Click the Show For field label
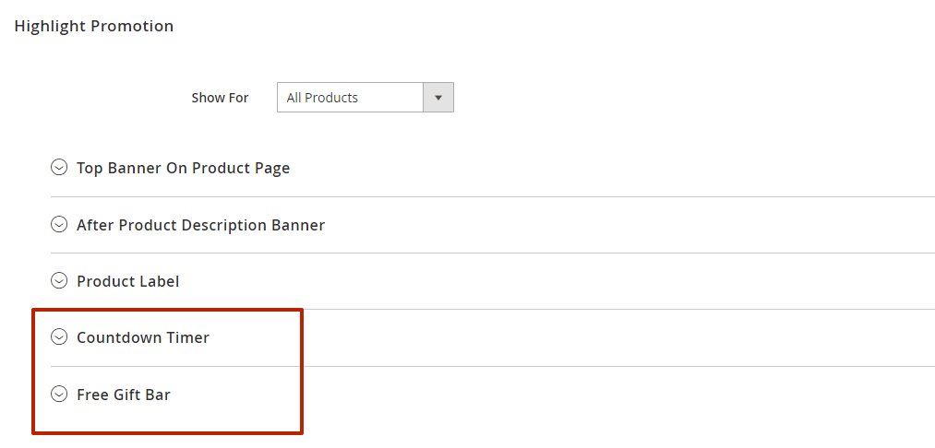The image size is (935, 448). (220, 98)
